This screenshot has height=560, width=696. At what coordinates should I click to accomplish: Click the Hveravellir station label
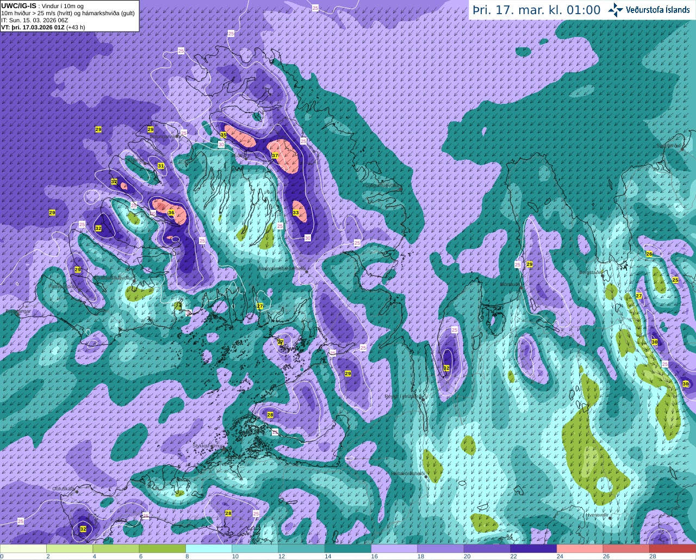click(597, 514)
